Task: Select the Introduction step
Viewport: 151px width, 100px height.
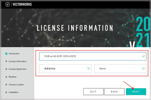Action: click(14, 53)
